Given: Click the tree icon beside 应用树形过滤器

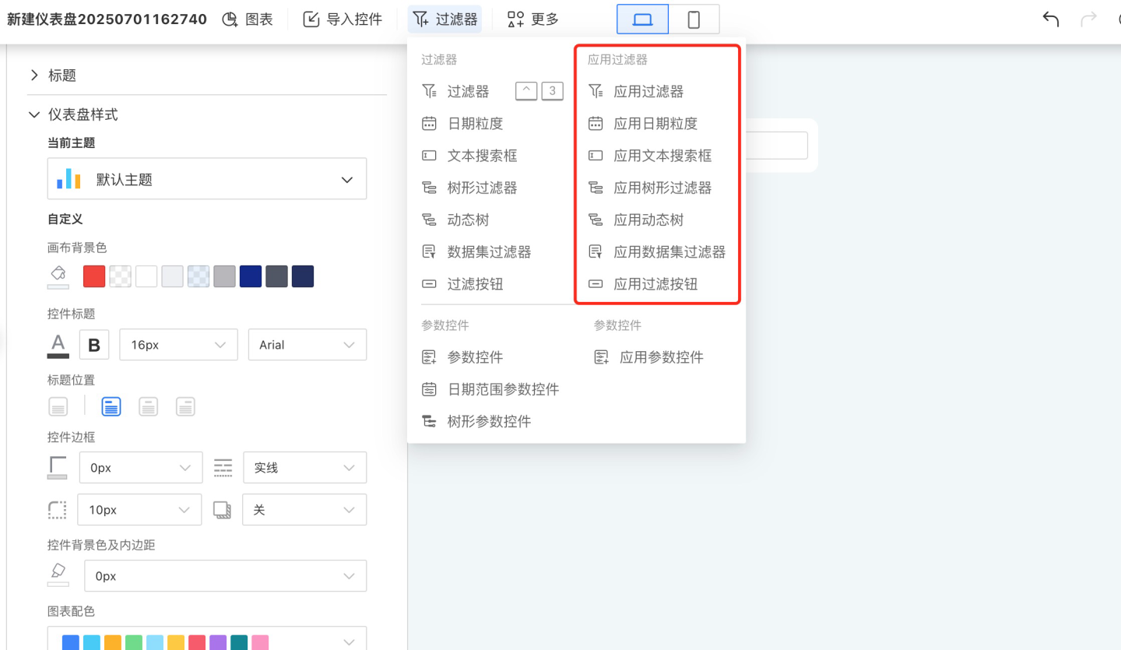Looking at the screenshot, I should pos(596,188).
